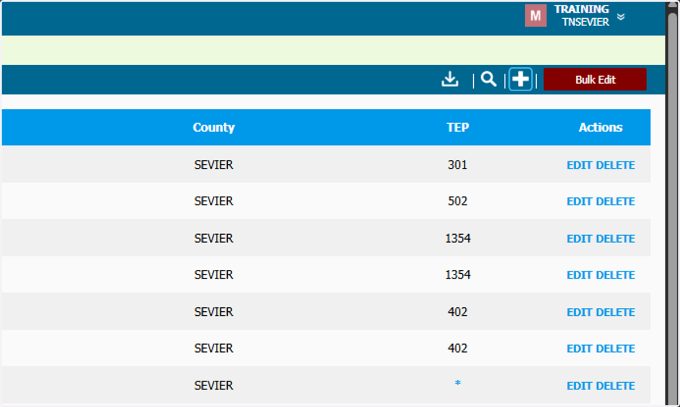Add a new record with plus icon
The image size is (680, 407).
click(x=520, y=79)
